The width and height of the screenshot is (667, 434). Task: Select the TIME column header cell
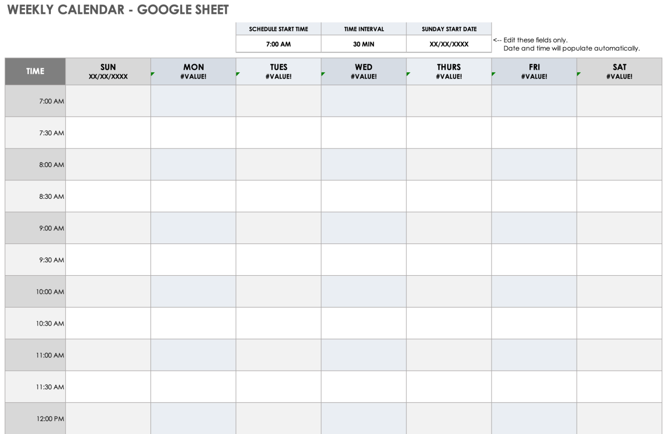pyautogui.click(x=35, y=71)
